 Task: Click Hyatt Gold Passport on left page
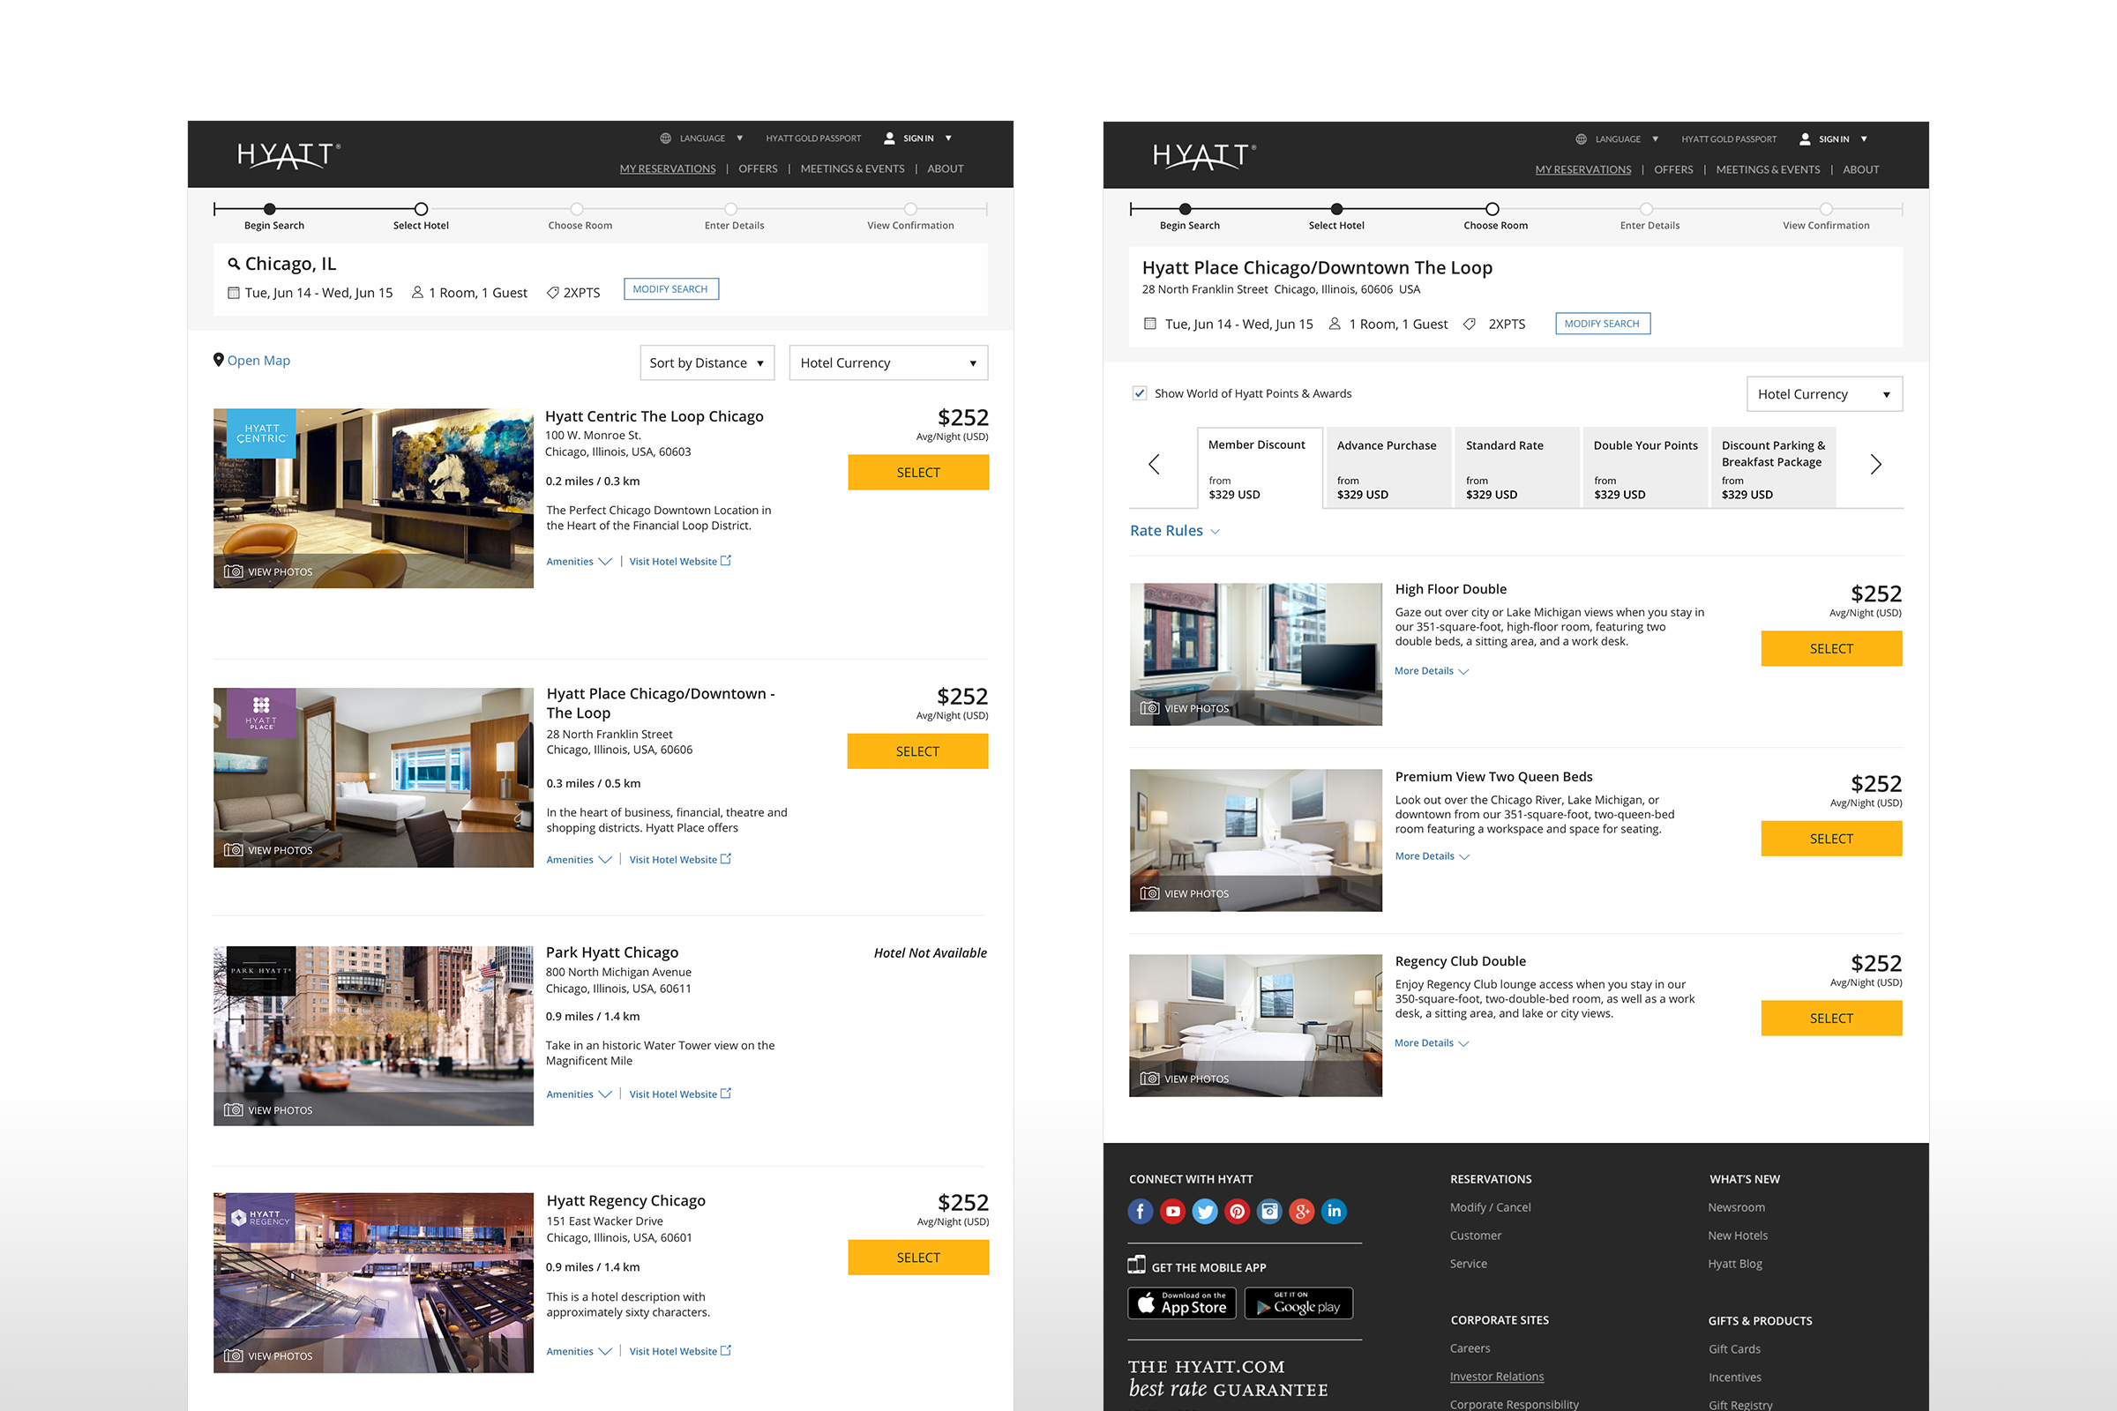pyautogui.click(x=813, y=138)
